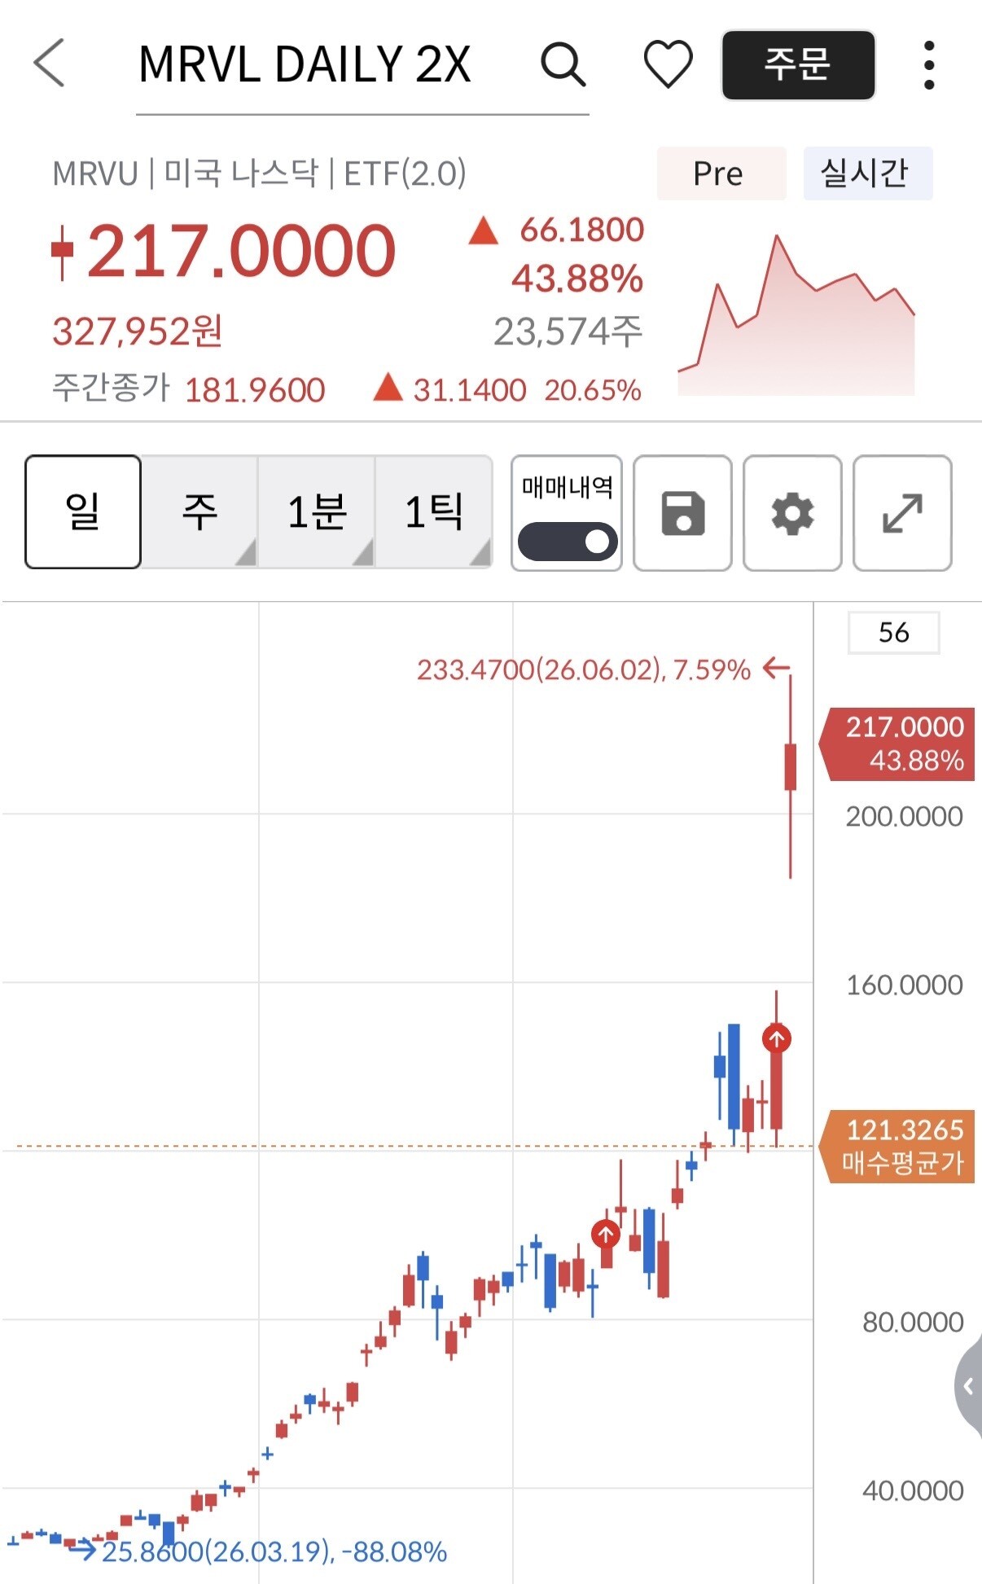Viewport: 982px width, 1584px height.
Task: Select the 일 daily chart tab
Action: pyautogui.click(x=83, y=512)
